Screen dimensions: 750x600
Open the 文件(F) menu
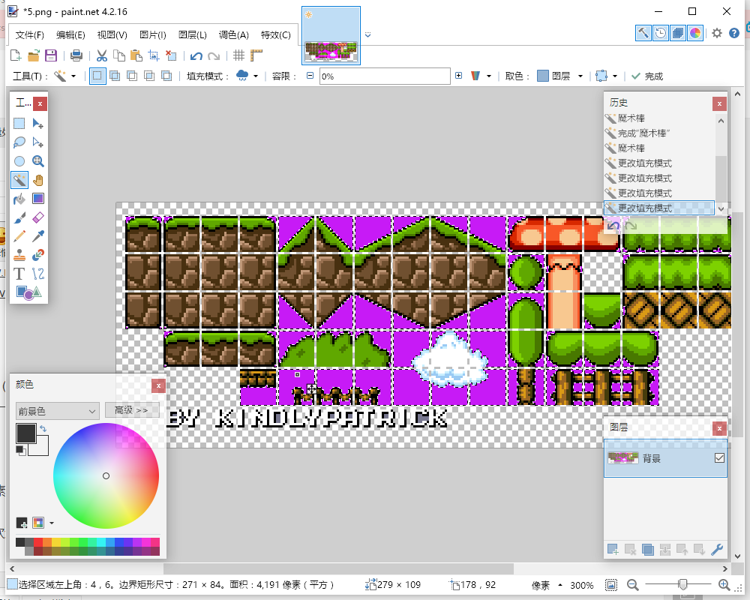pos(30,35)
